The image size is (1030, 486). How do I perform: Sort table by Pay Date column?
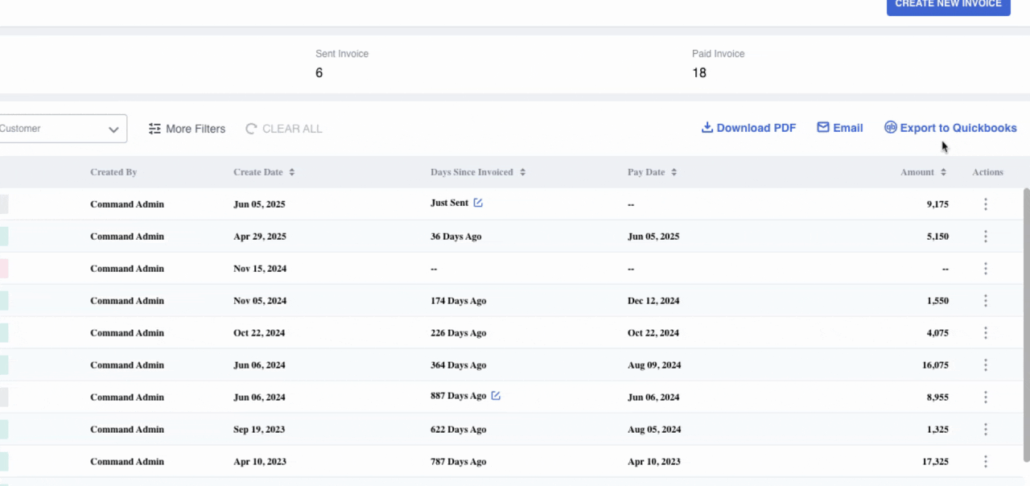point(652,172)
